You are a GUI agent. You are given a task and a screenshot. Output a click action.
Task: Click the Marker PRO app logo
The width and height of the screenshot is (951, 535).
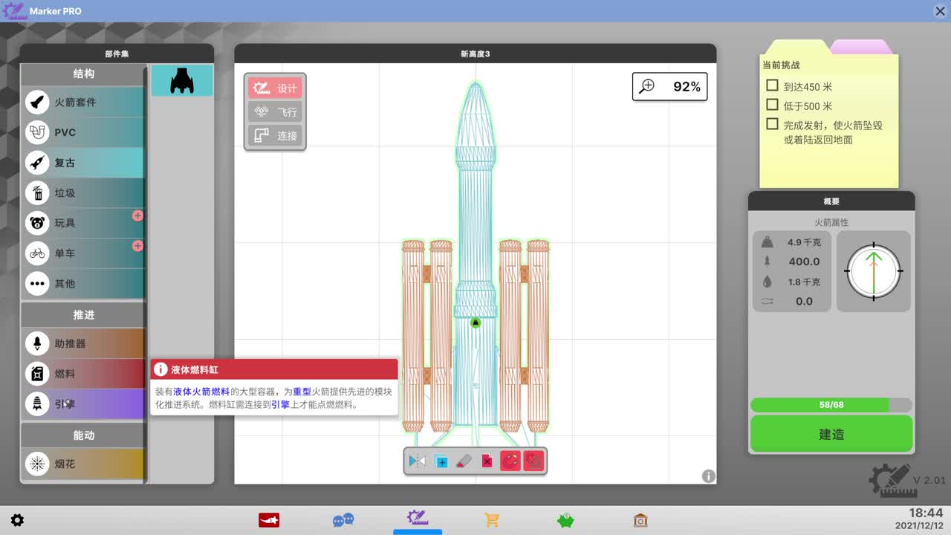(x=13, y=11)
